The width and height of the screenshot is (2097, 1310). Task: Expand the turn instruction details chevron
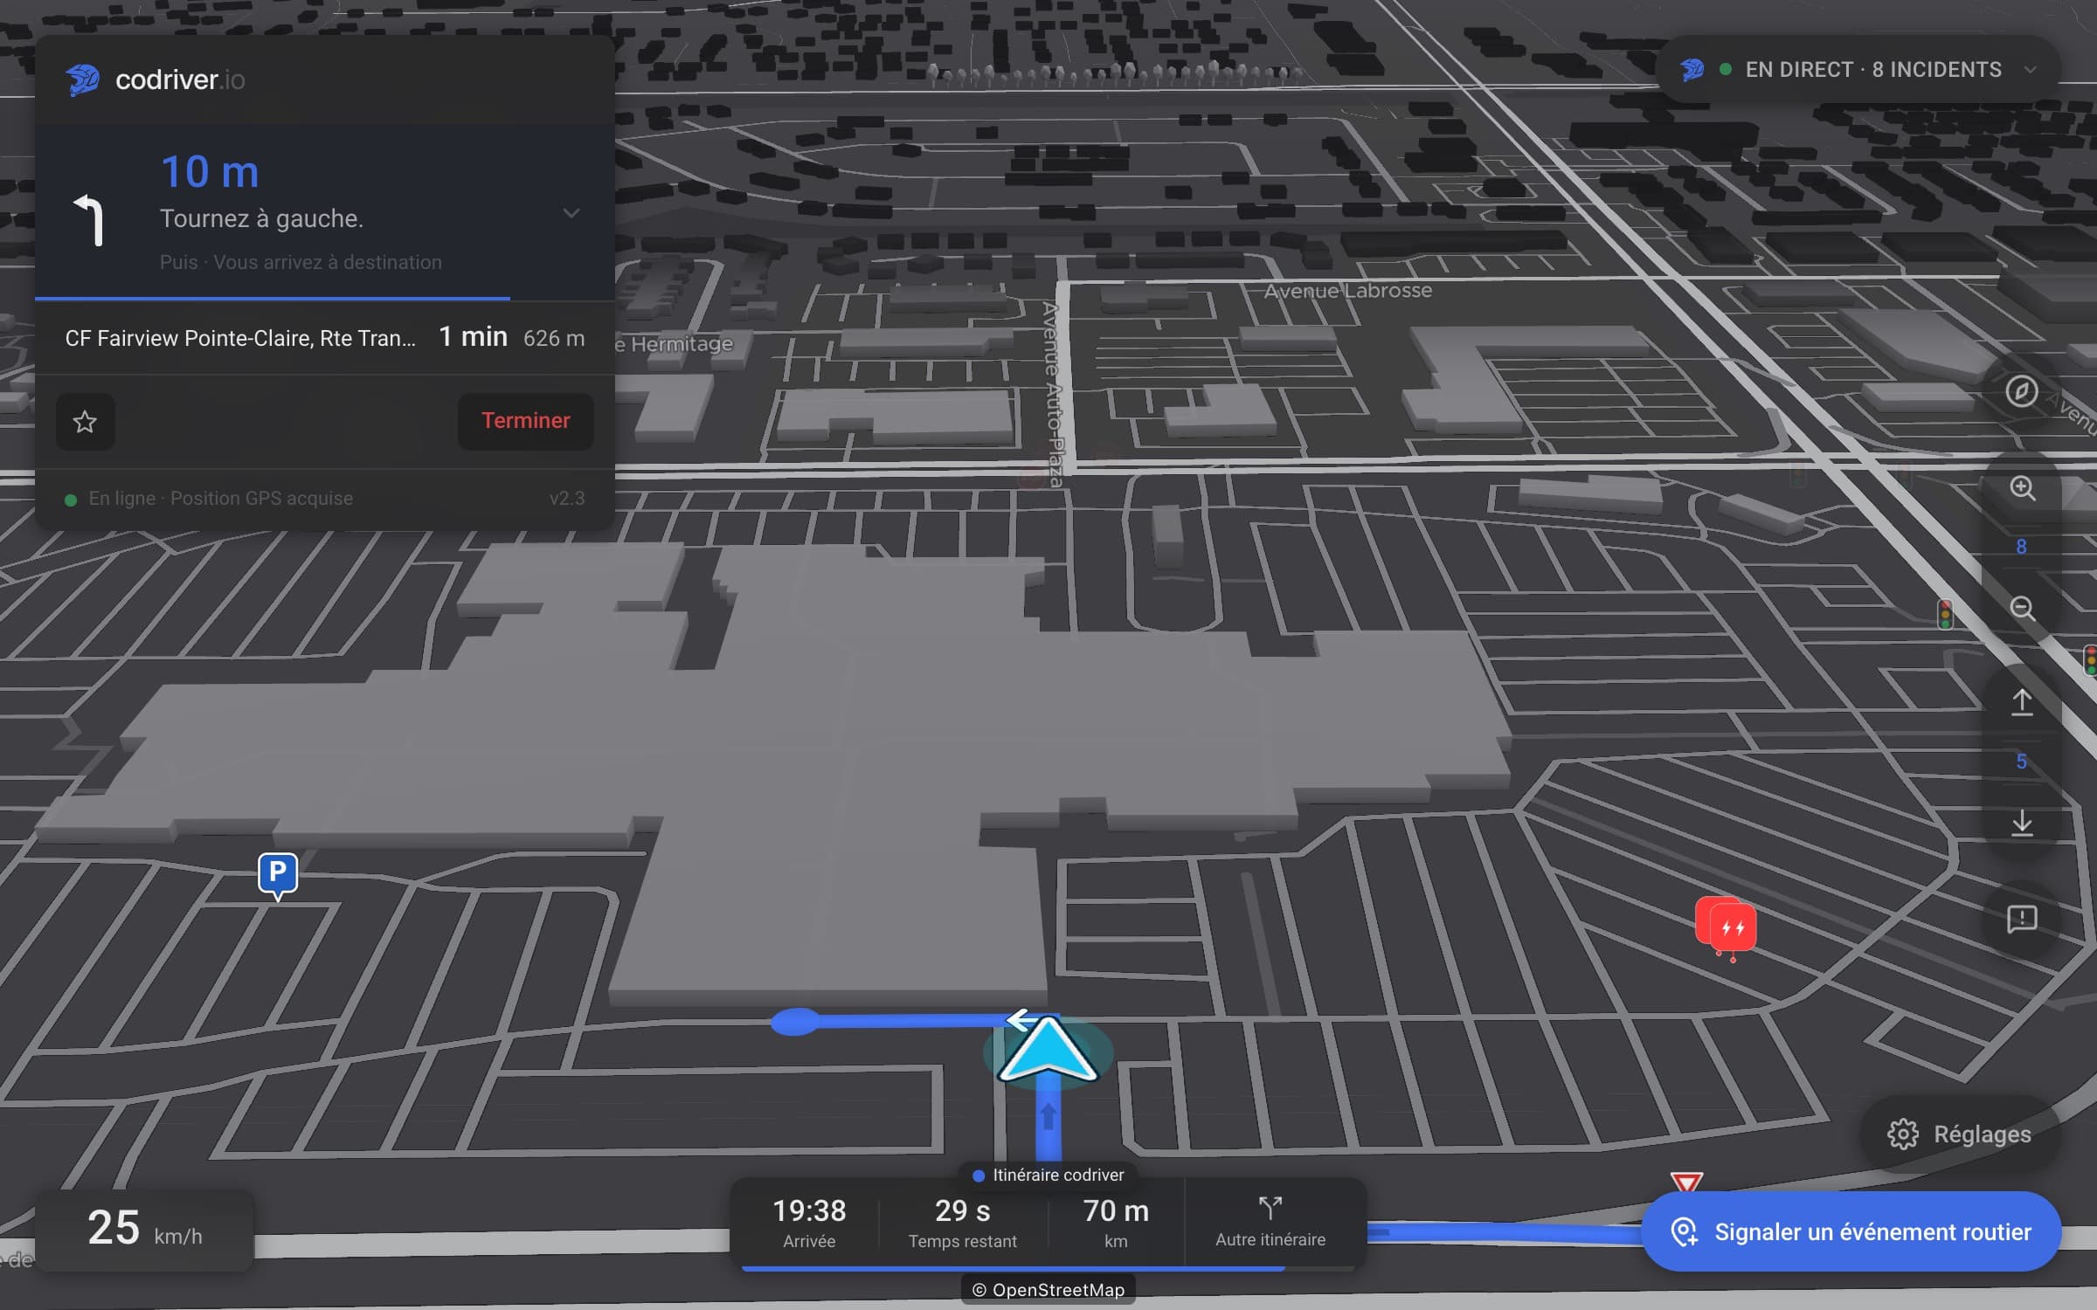tap(571, 213)
